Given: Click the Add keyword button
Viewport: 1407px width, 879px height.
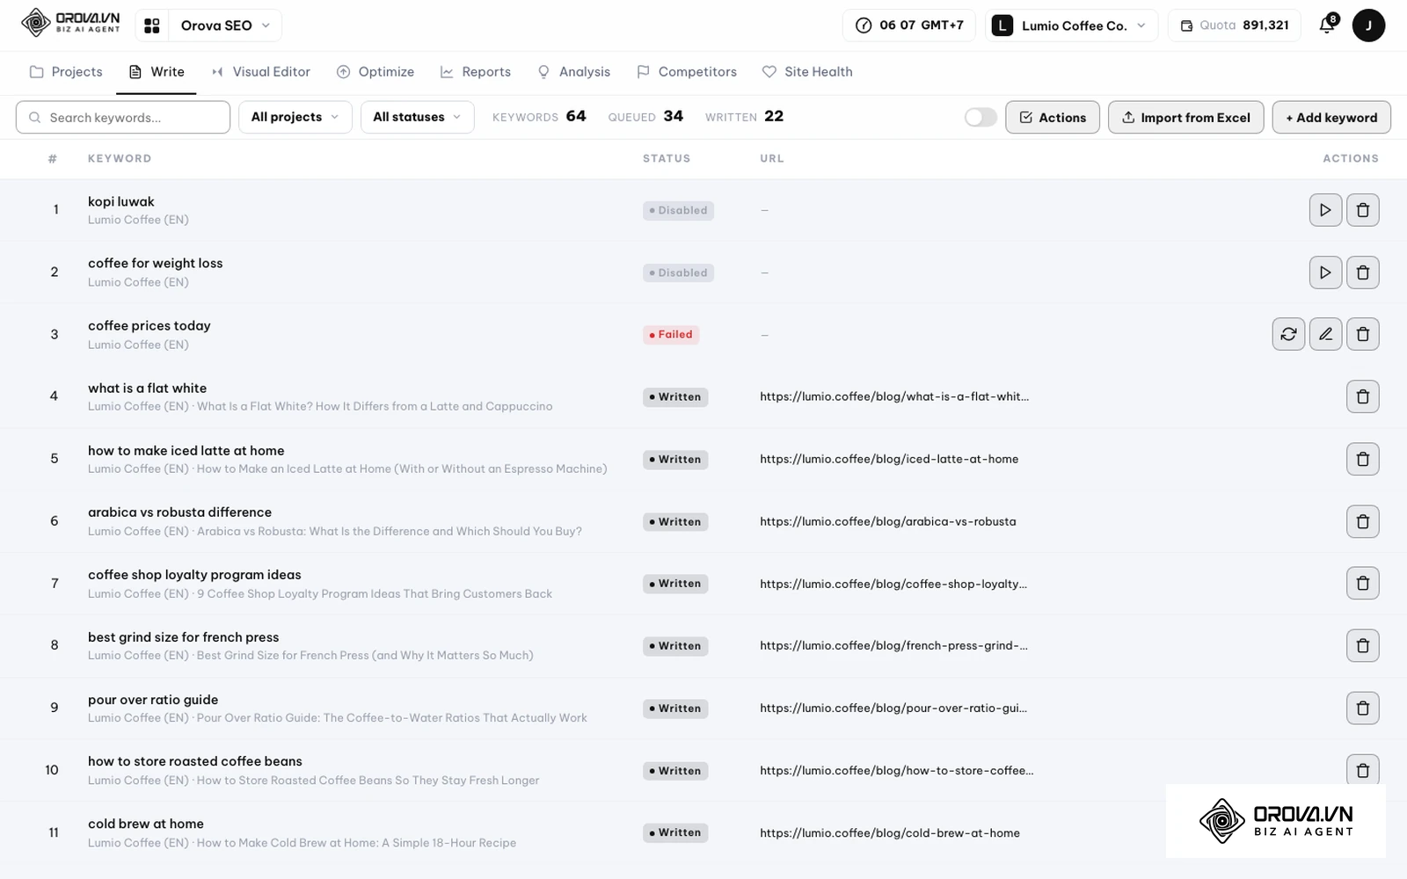Looking at the screenshot, I should pos(1331,117).
